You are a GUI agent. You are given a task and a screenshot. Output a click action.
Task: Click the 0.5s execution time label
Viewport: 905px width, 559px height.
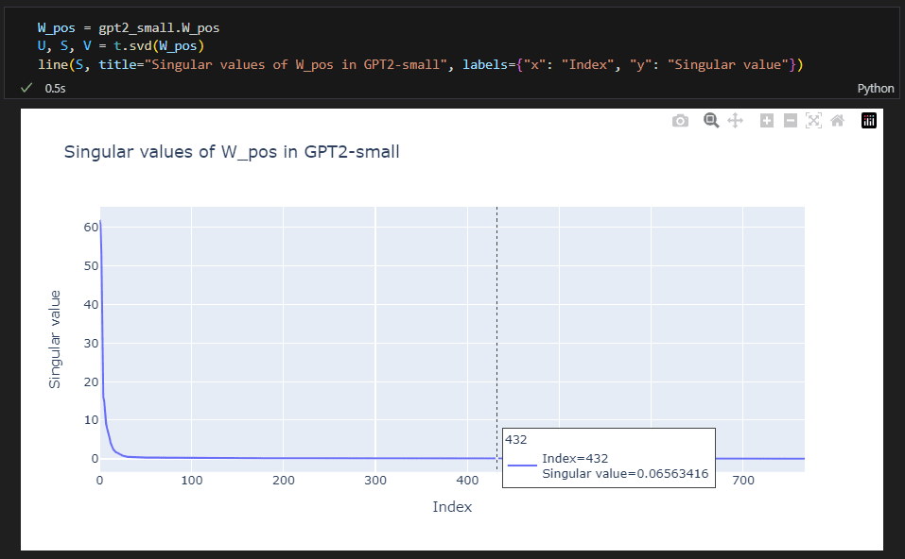point(56,88)
